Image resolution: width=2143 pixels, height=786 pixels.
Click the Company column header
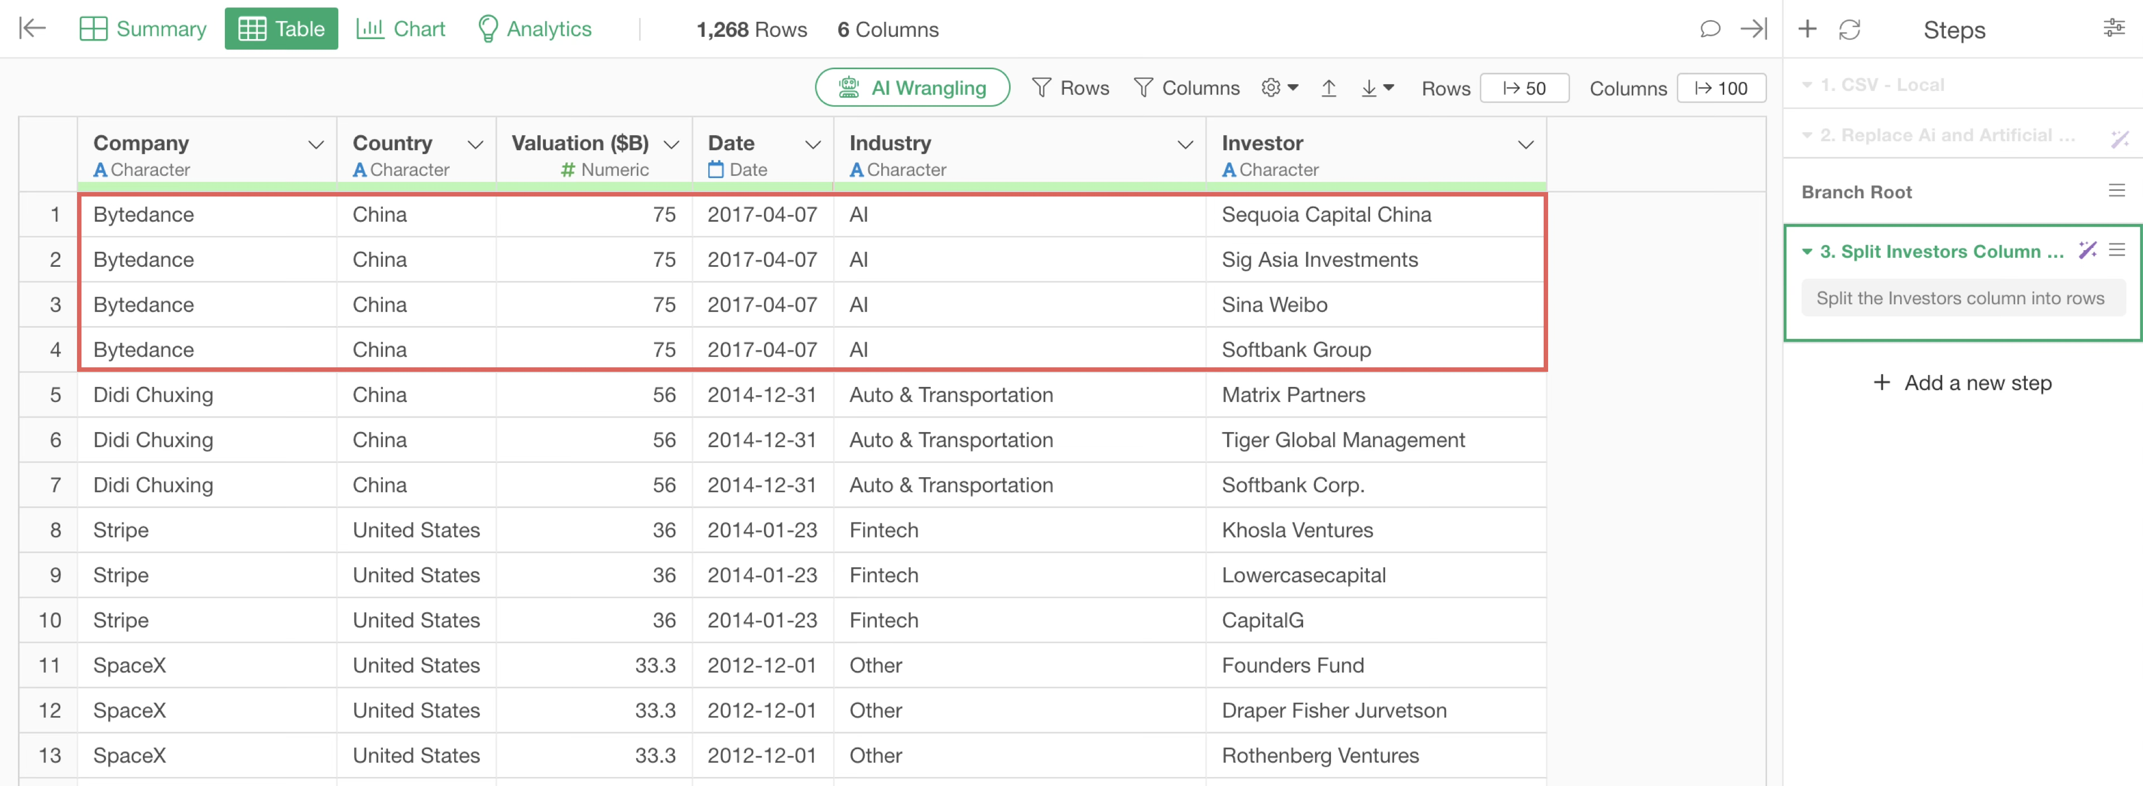click(207, 155)
